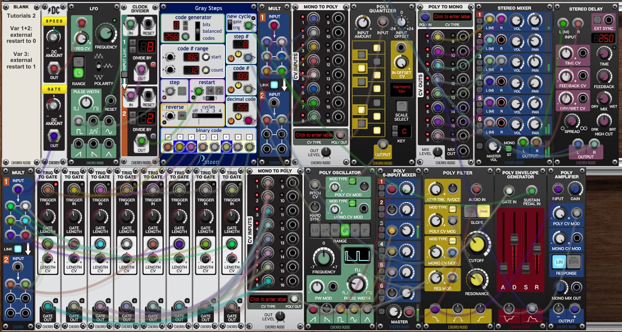622x332 pixels.
Task: Step the Poly Quantizer key up from C
Action: click(x=395, y=128)
